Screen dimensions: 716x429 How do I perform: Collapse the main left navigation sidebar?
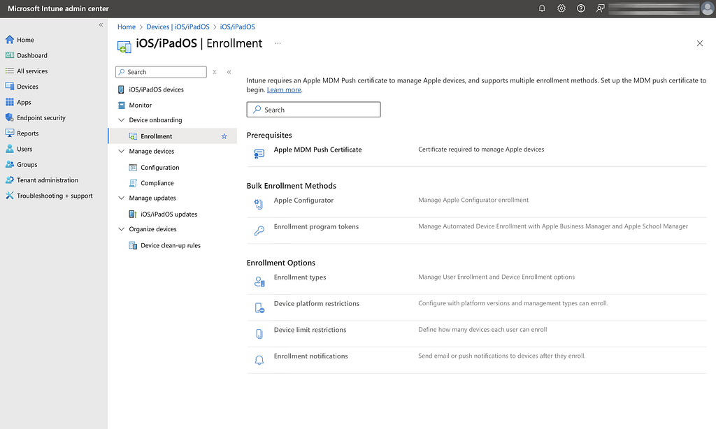(101, 25)
